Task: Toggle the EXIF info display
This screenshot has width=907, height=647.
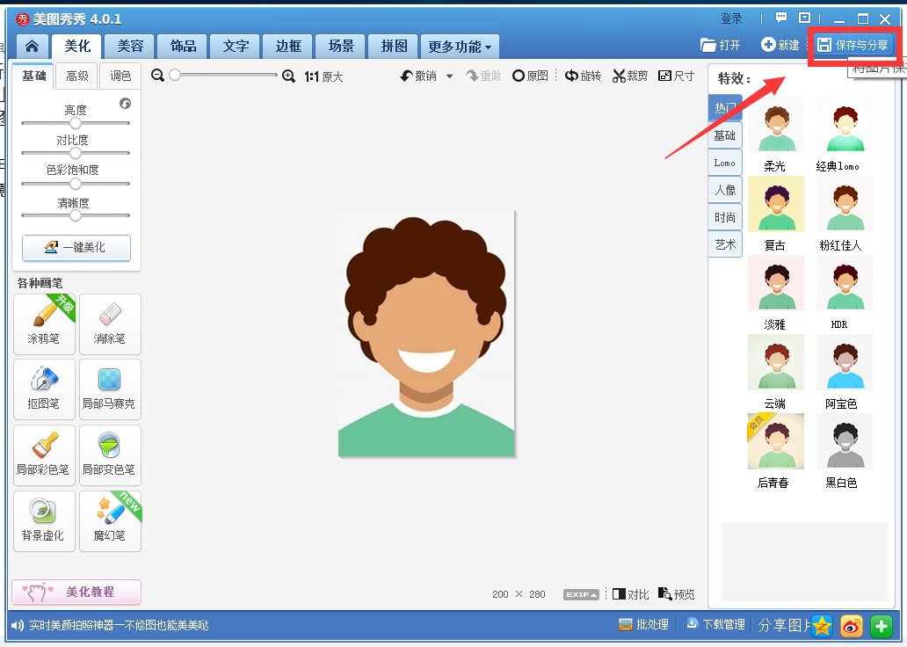Action: pyautogui.click(x=581, y=594)
